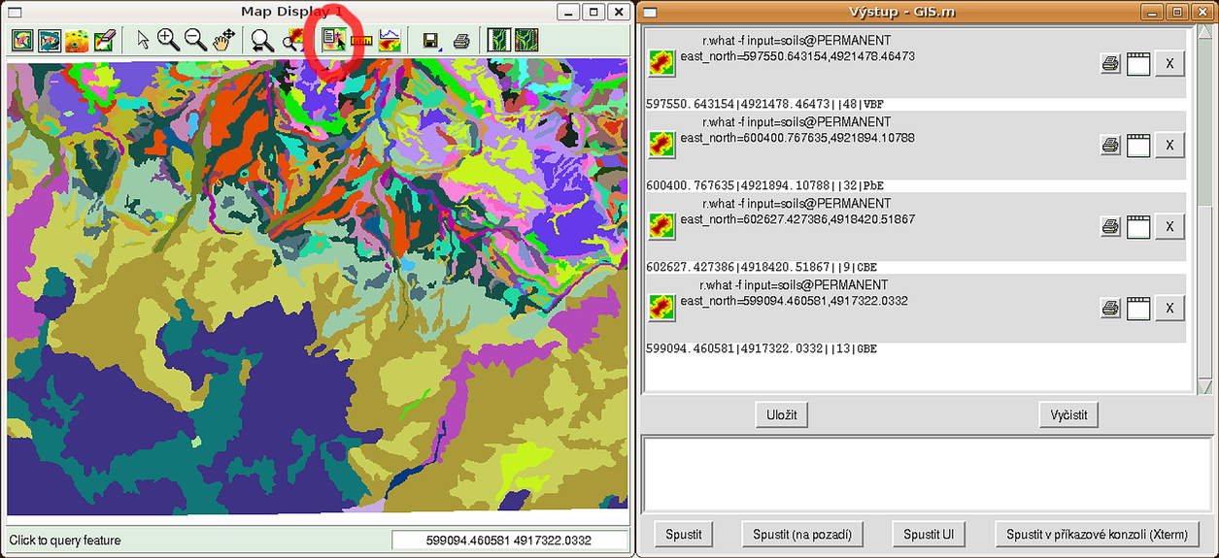The height and width of the screenshot is (558, 1219).
Task: Click the printer icon for the 597550.643154 command
Action: pos(1110,64)
